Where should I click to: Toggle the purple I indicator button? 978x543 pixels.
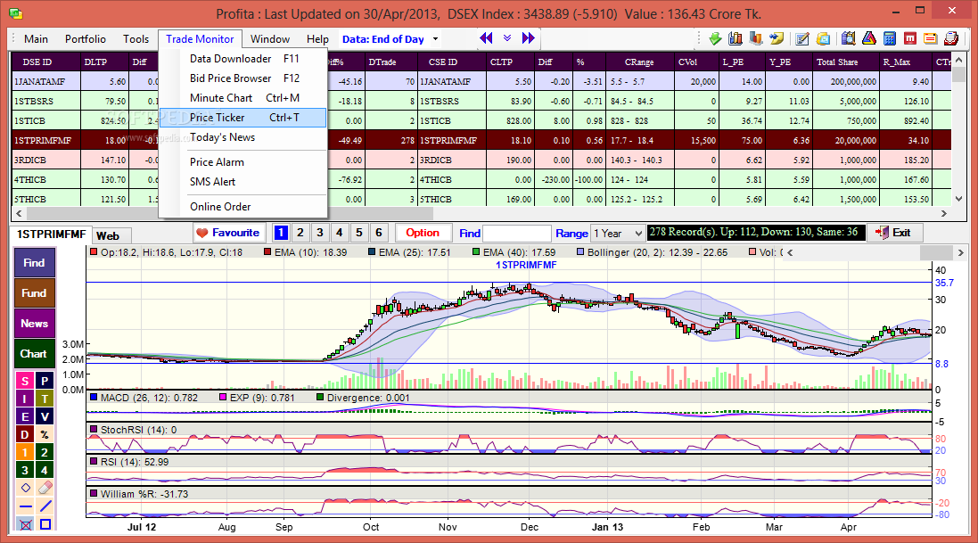[25, 399]
